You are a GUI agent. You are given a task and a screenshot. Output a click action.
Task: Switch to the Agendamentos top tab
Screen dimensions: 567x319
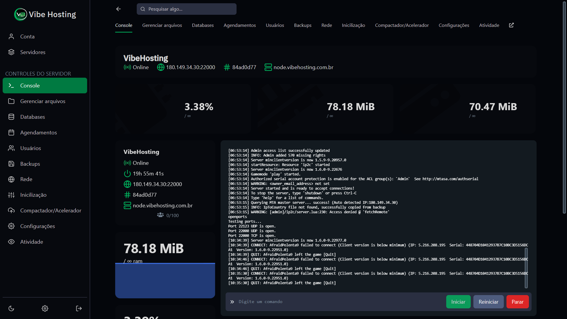[x=240, y=25]
